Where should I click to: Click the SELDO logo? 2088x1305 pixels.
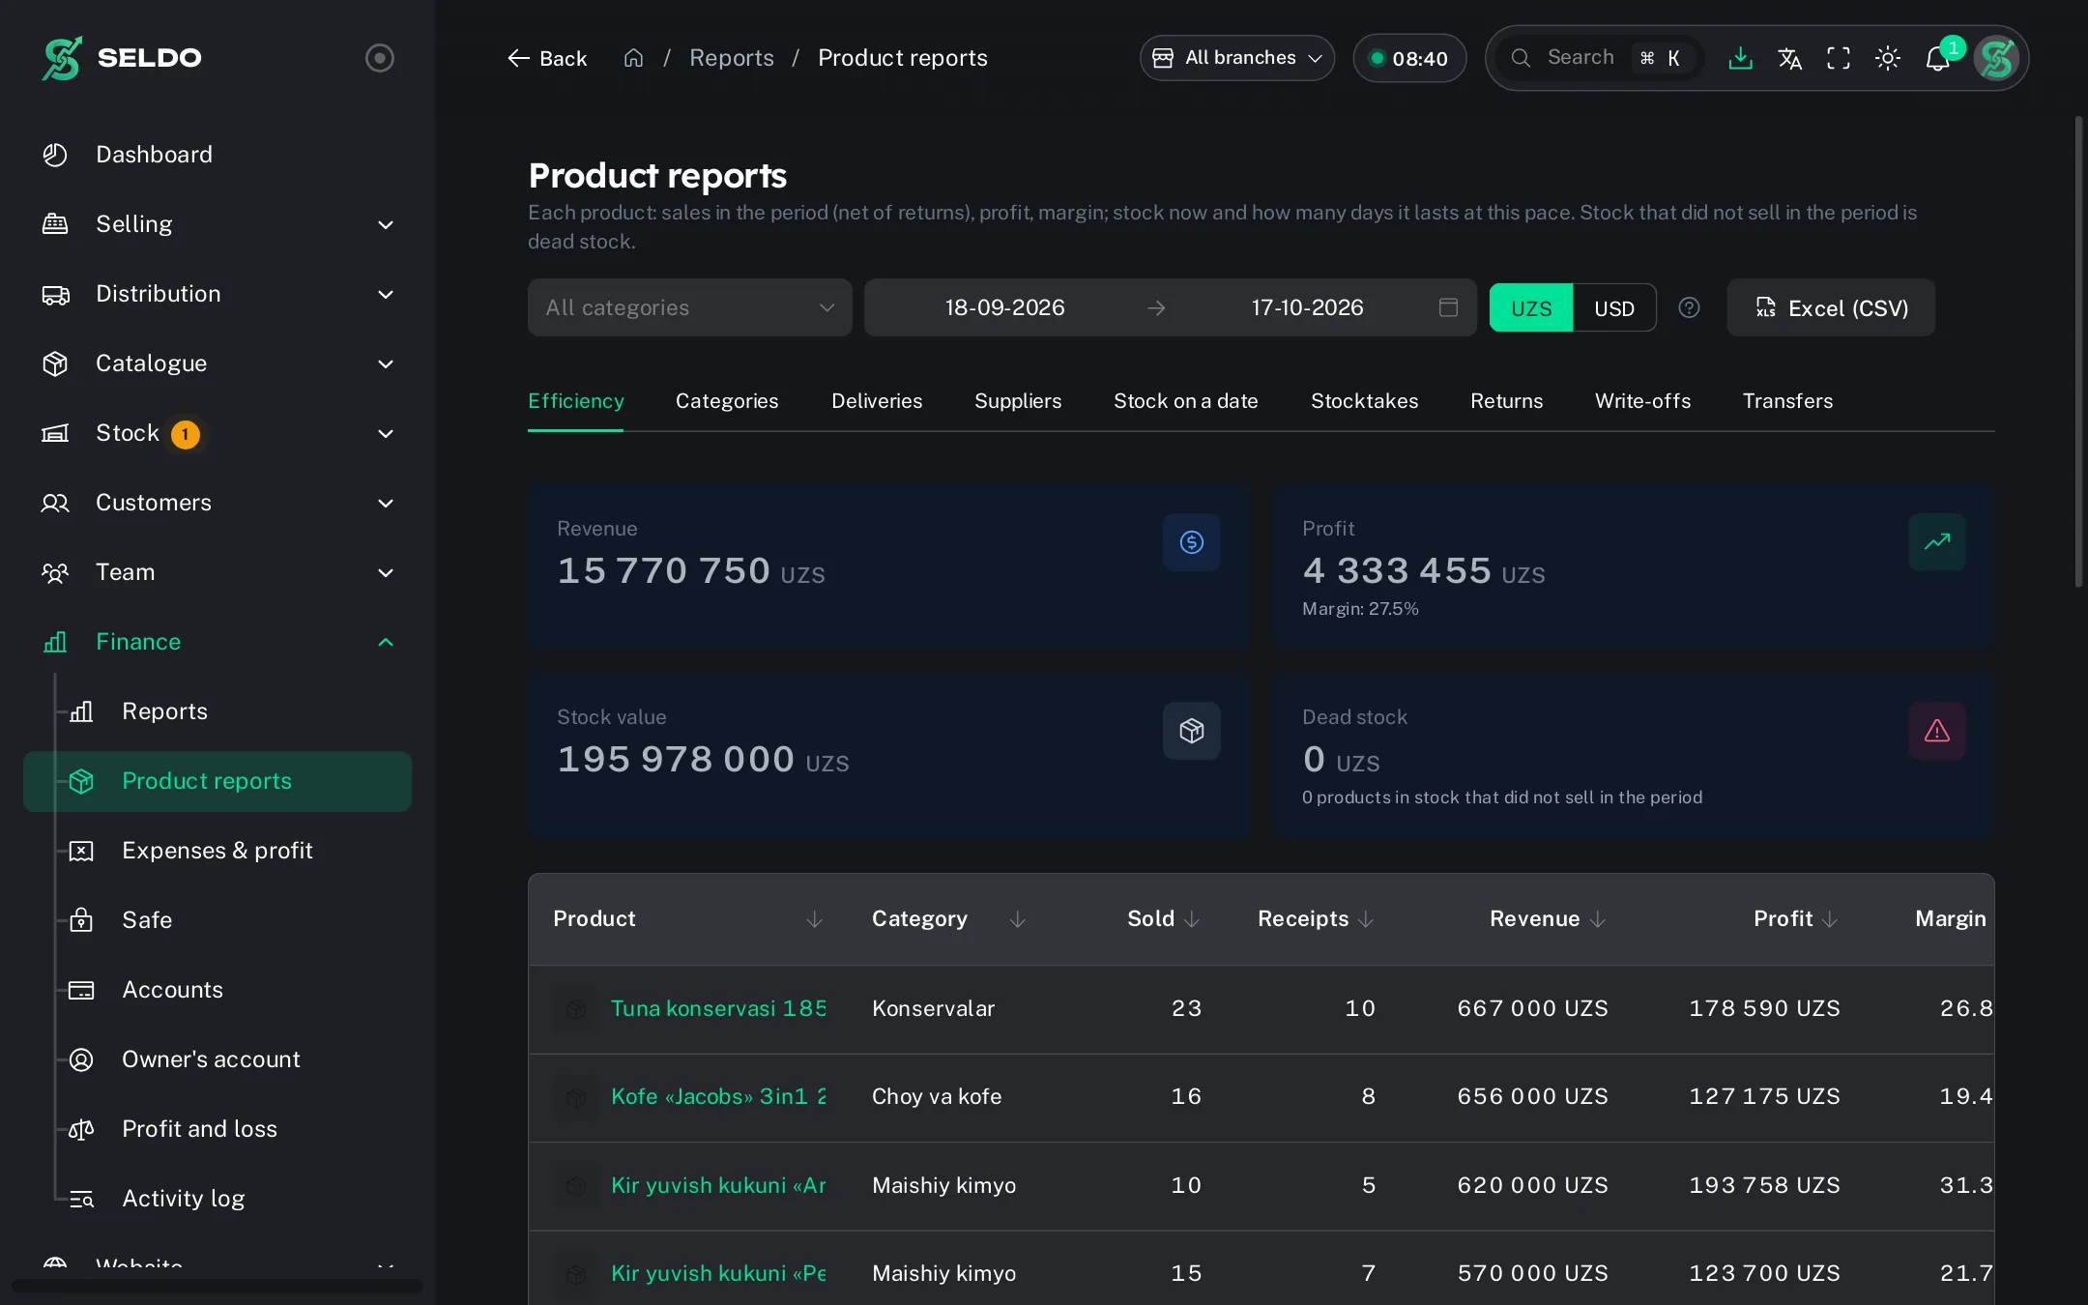point(122,58)
